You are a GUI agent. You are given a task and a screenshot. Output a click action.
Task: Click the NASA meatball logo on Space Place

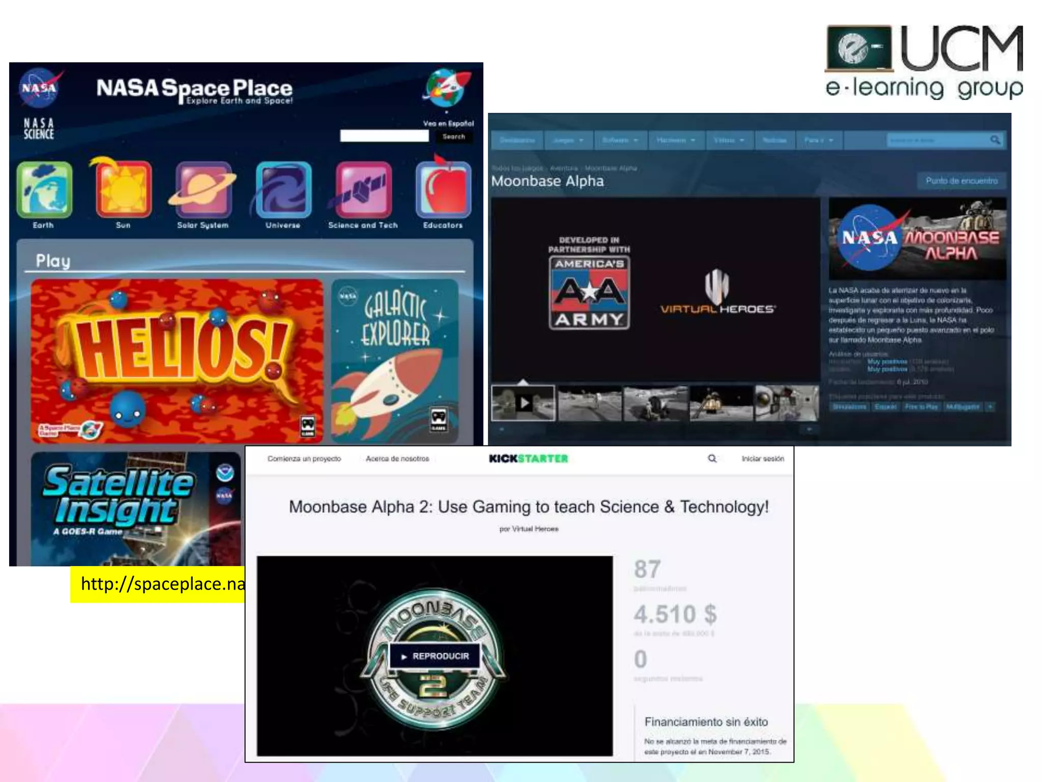tap(41, 88)
